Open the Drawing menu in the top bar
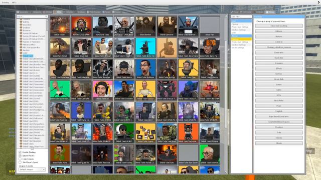The image size is (321, 180). tap(6, 2)
